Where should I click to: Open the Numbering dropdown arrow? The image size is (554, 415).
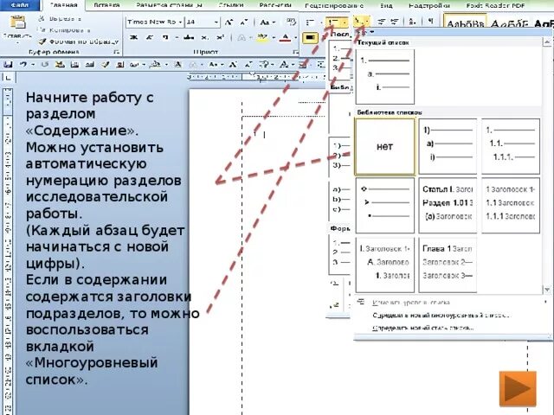pyautogui.click(x=345, y=22)
